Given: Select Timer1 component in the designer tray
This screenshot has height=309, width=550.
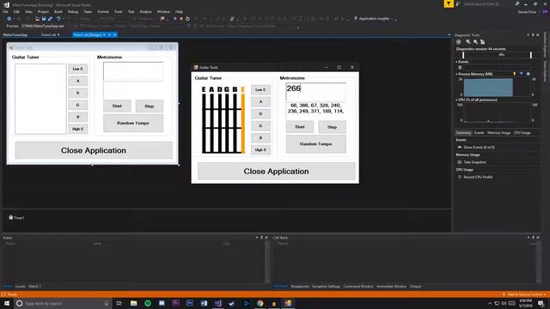Looking at the screenshot, I should tap(16, 217).
